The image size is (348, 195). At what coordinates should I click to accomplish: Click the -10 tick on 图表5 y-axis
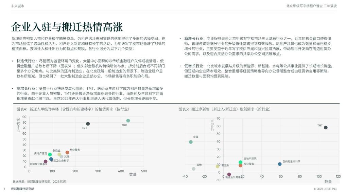(x=218, y=180)
